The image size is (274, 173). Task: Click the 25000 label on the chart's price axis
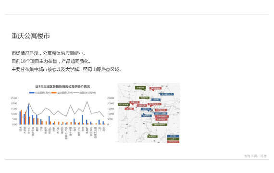(111, 98)
